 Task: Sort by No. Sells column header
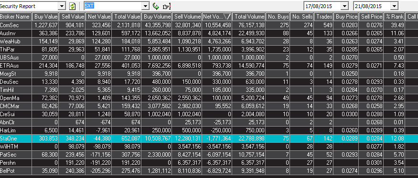(302, 17)
